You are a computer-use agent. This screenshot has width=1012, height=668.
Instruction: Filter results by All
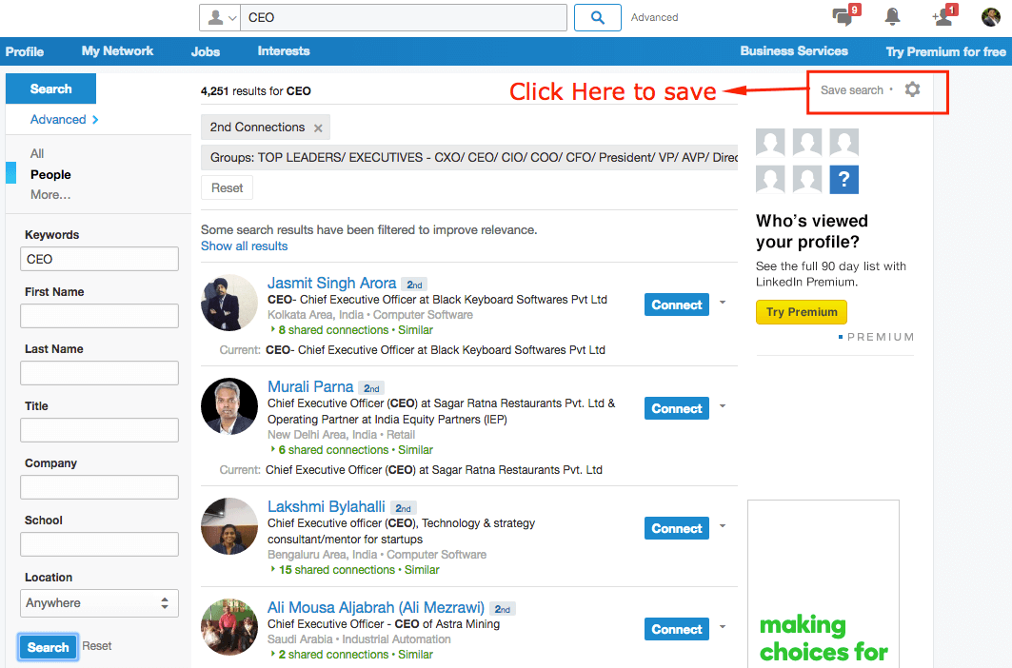[37, 153]
